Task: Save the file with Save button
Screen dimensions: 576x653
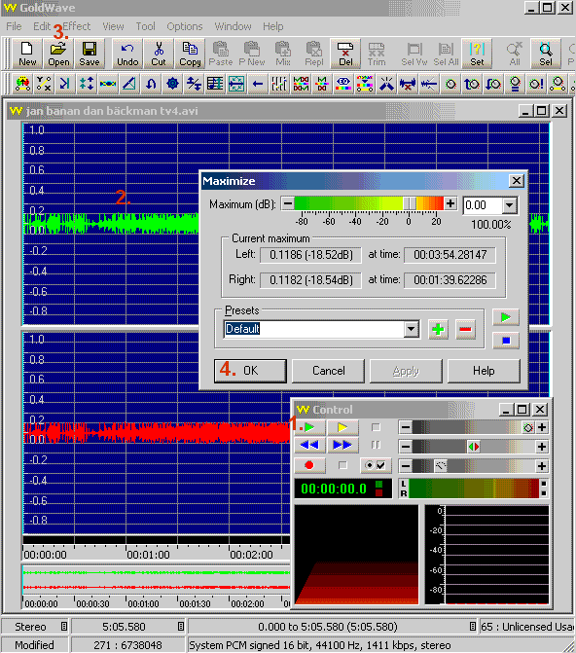Action: 90,54
